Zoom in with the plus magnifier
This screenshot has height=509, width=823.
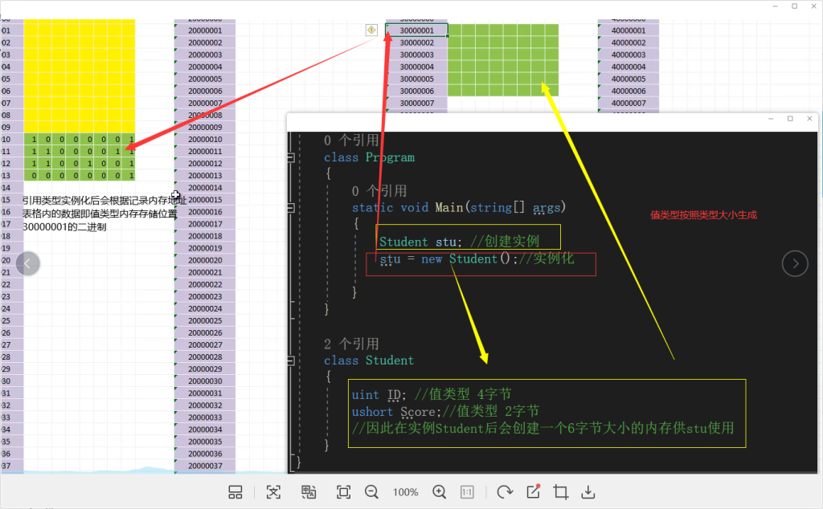(440, 491)
